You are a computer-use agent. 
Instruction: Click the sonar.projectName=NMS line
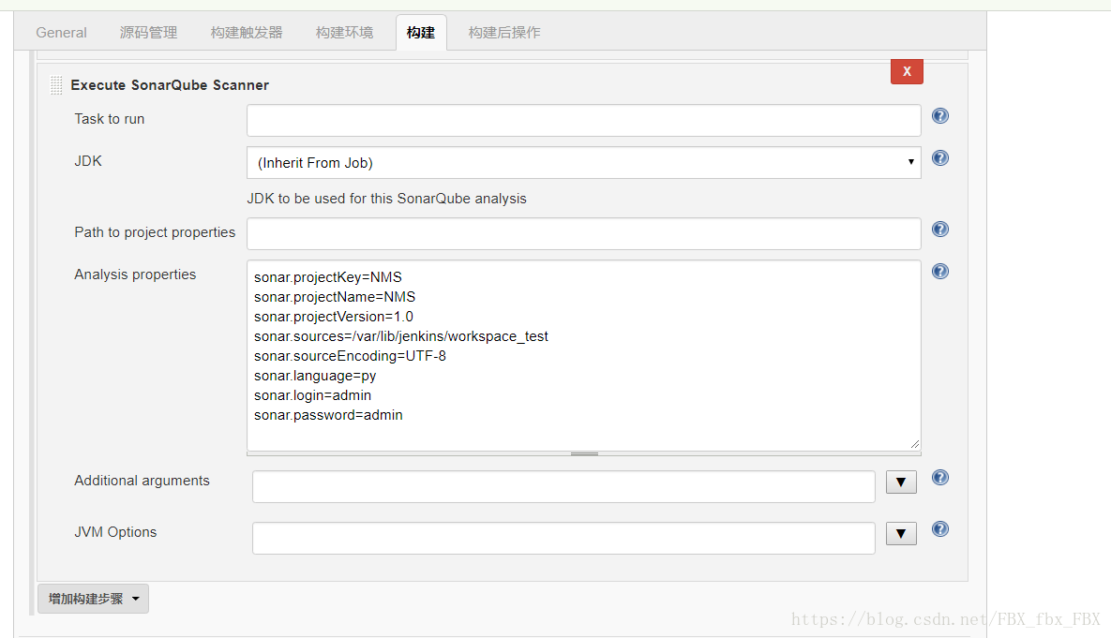tap(335, 297)
